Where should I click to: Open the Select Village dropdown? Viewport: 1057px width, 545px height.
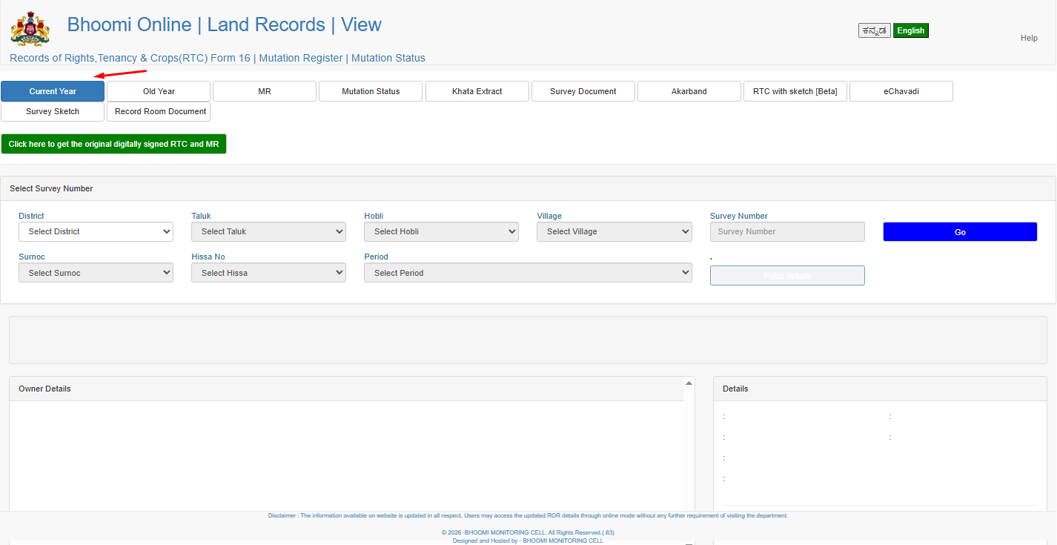(614, 232)
